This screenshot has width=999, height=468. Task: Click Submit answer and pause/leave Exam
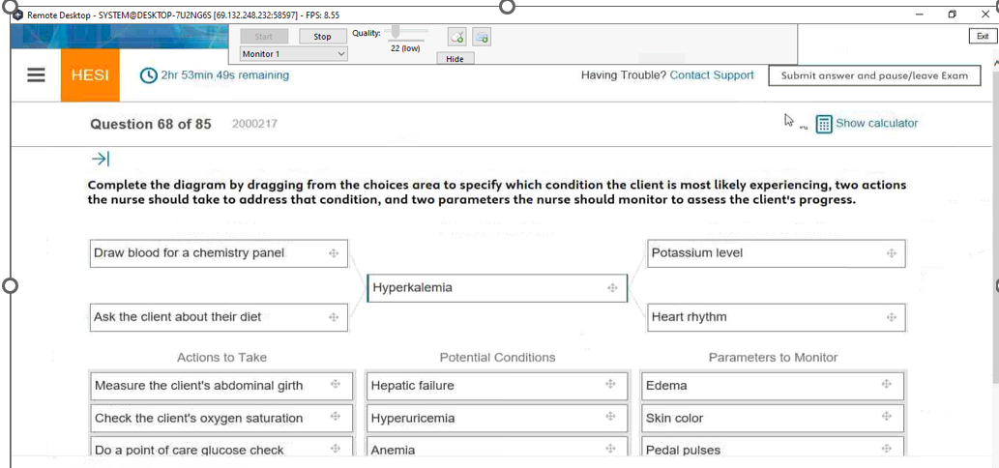[x=874, y=75]
